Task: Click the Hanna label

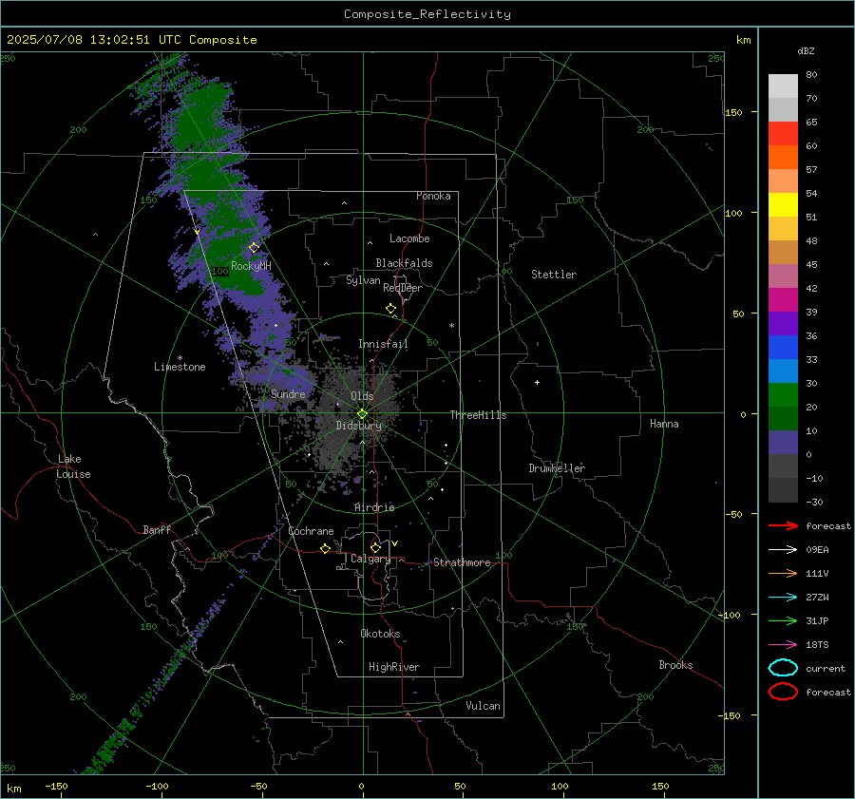Action: point(664,424)
